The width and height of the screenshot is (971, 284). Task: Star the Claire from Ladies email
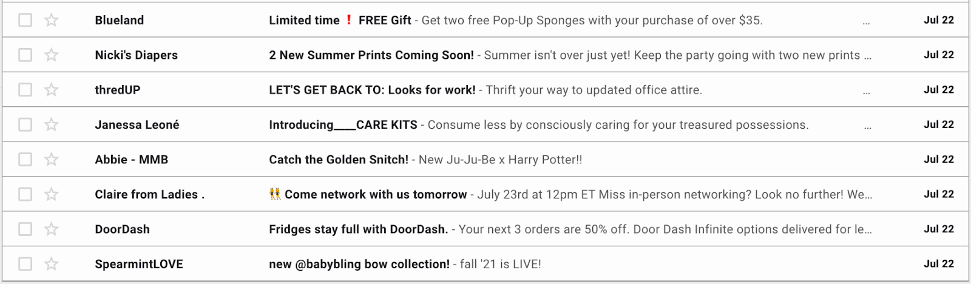click(x=52, y=194)
